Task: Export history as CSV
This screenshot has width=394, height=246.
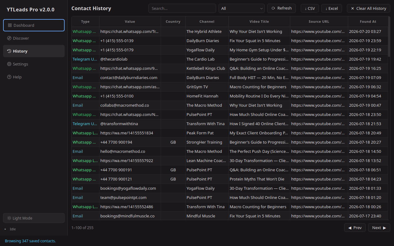Action: (x=310, y=8)
